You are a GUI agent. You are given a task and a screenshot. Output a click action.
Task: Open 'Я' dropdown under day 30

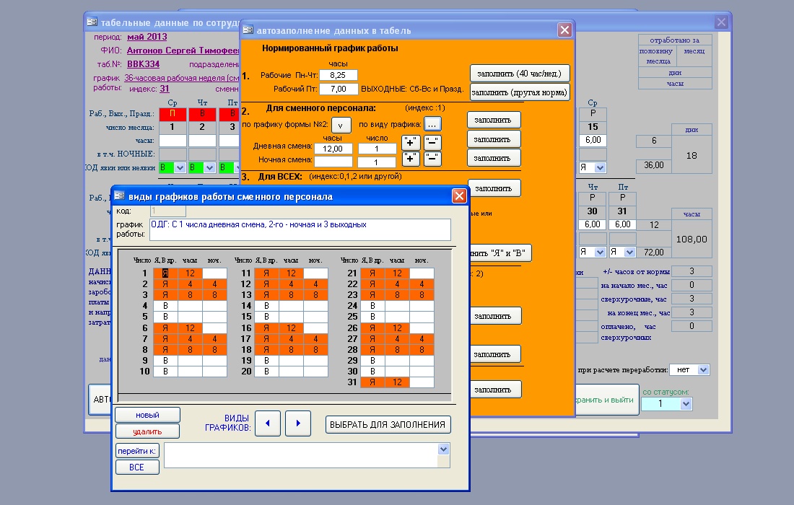point(600,252)
